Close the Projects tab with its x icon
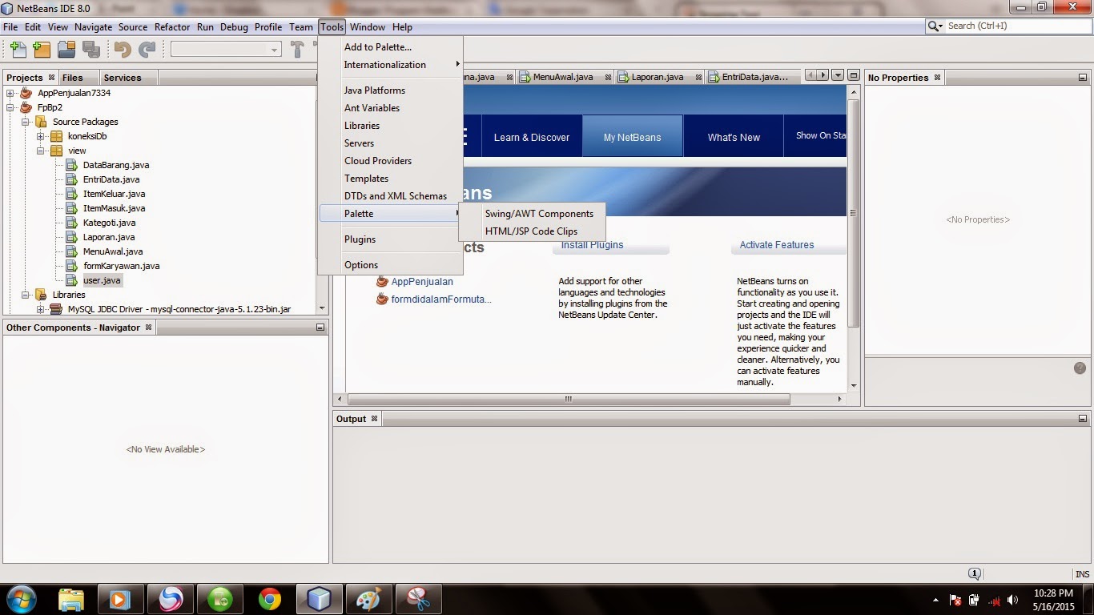Viewport: 1094px width, 615px height. pos(52,78)
